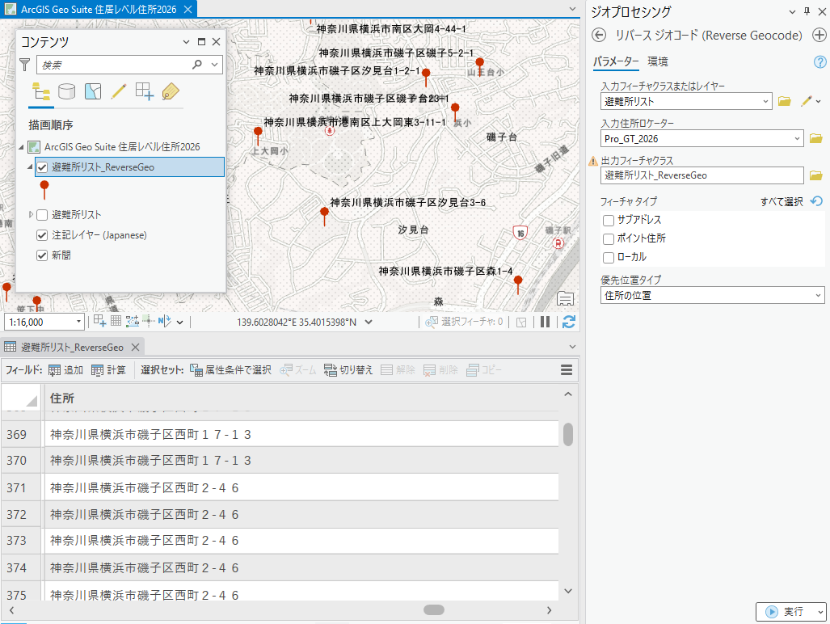This screenshot has height=624, width=830.
Task: Close the 避難所リスト_ReverseGeo table tab
Action: point(136,348)
